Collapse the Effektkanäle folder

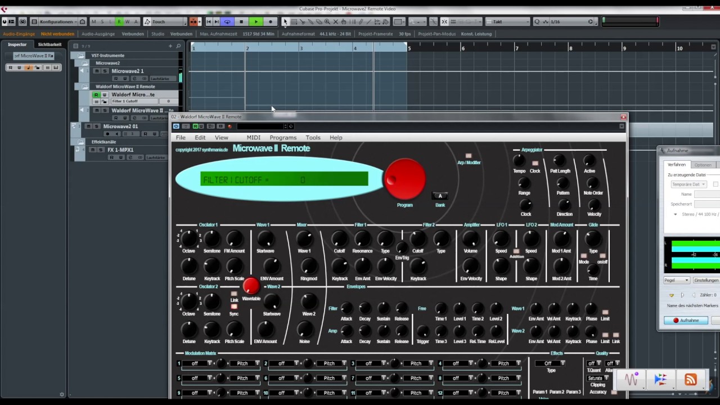pos(81,142)
